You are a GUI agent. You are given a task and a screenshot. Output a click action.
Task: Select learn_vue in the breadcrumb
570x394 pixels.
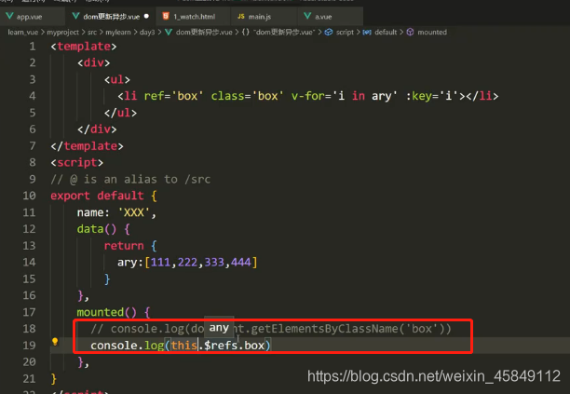(23, 33)
